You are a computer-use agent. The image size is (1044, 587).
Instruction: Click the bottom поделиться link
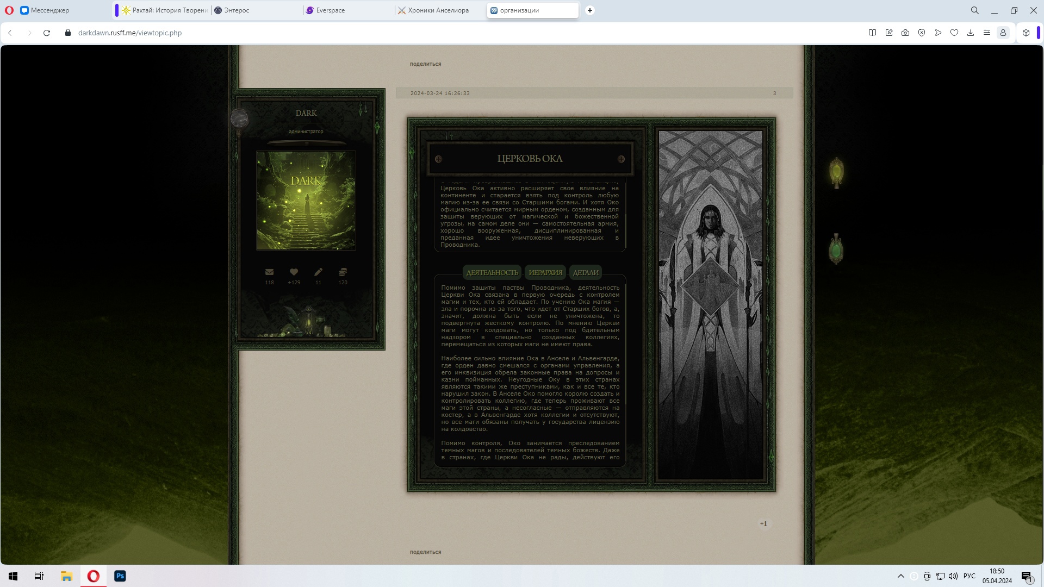[x=425, y=552]
